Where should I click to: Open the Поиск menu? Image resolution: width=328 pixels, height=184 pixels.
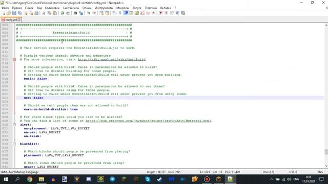pos(29,8)
